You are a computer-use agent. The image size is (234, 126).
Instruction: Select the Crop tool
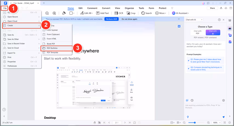coord(131,13)
